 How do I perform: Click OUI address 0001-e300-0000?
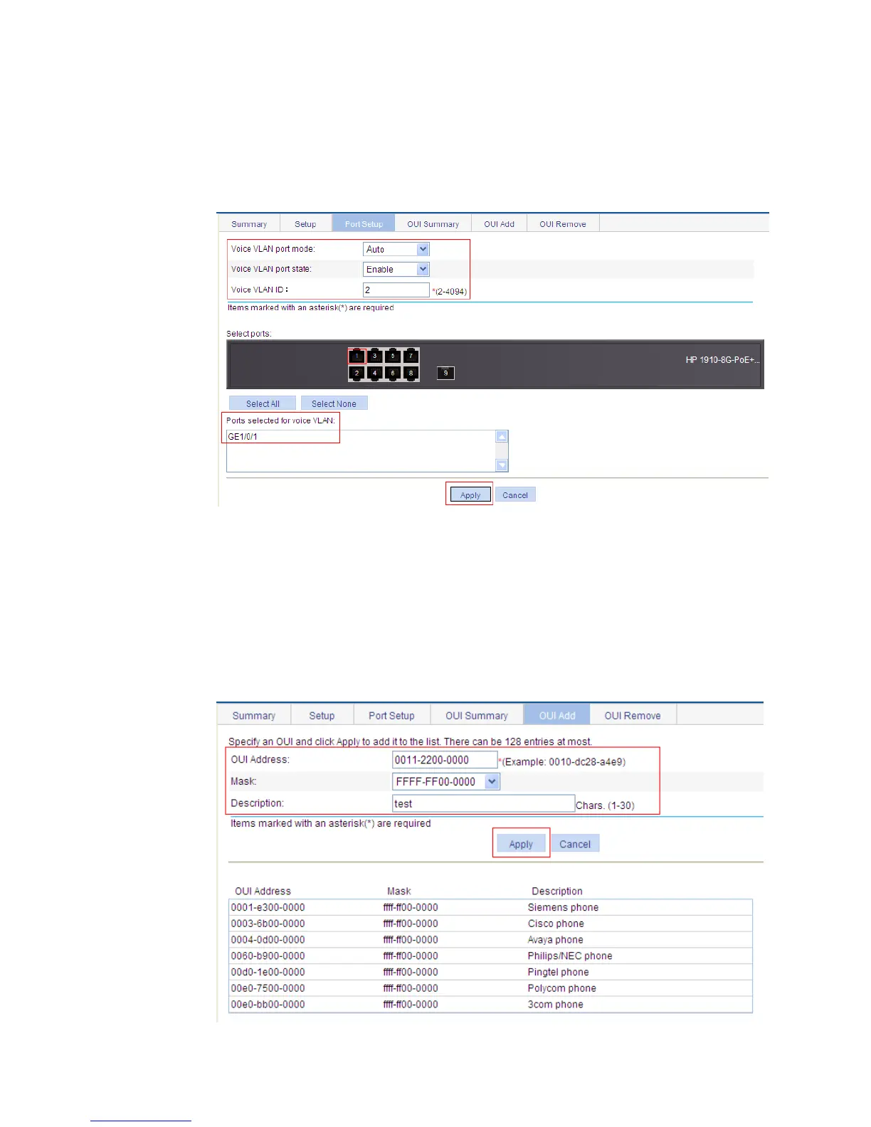pyautogui.click(x=268, y=907)
